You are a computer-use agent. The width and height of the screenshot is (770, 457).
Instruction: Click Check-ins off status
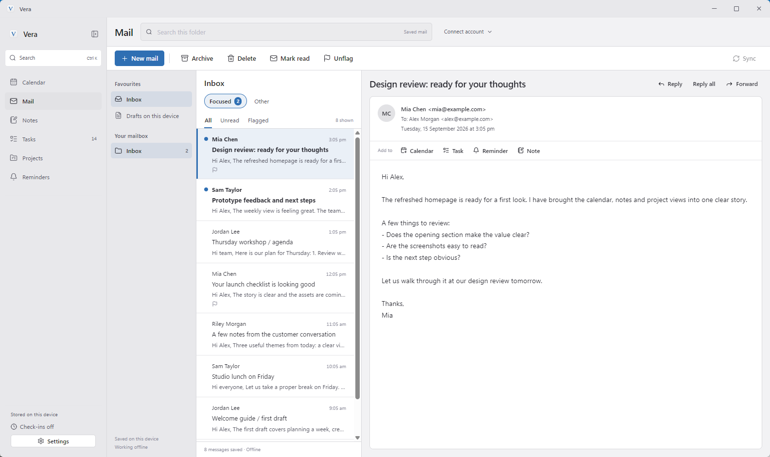(33, 427)
